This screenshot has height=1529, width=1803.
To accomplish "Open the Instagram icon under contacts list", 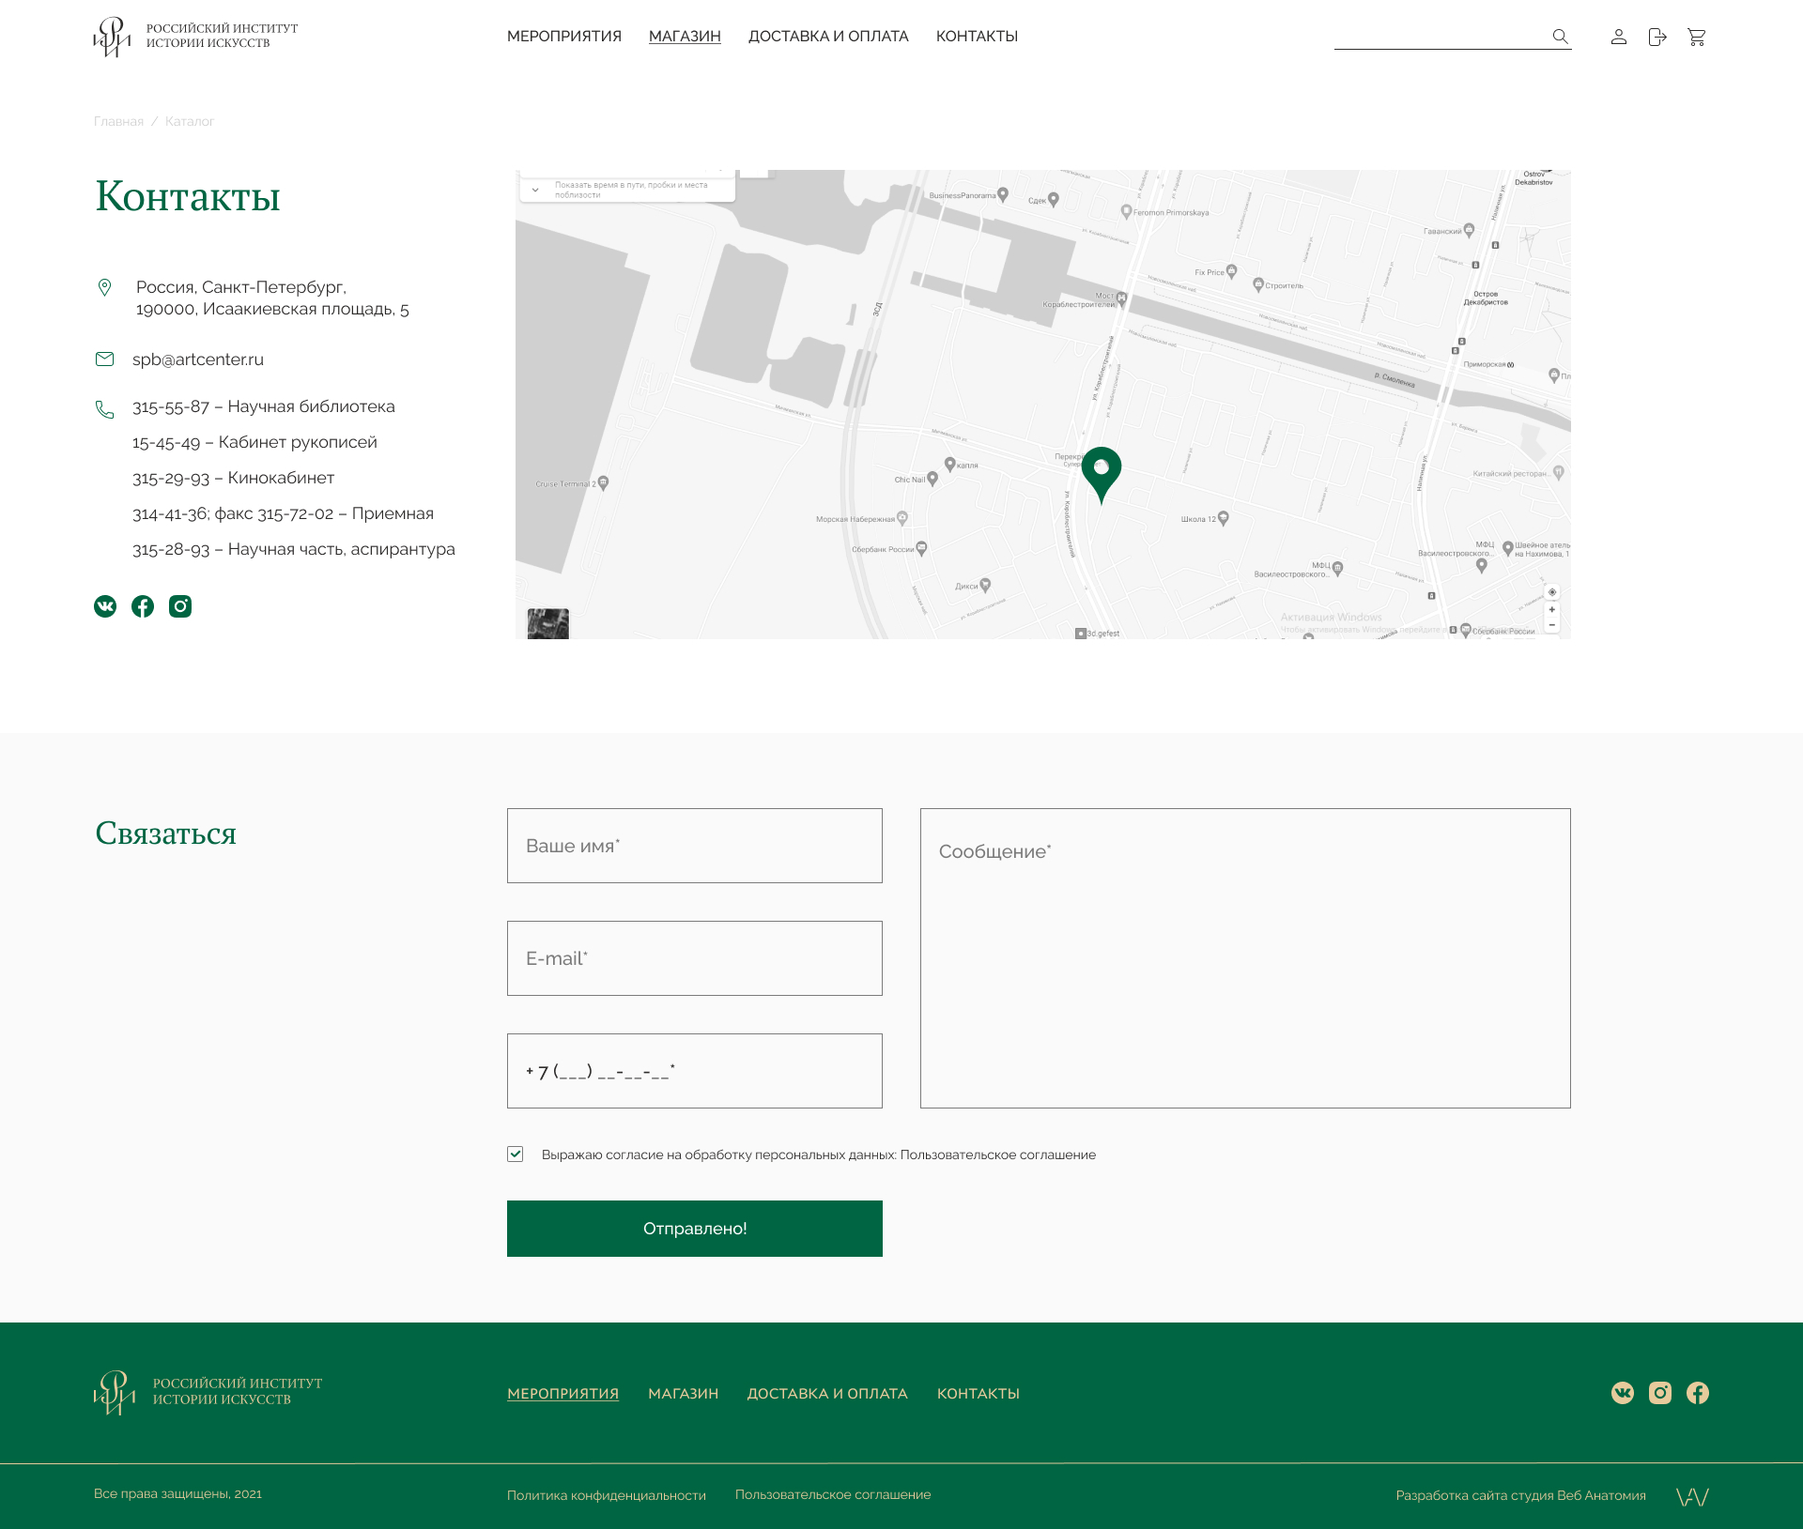I will [x=180, y=606].
